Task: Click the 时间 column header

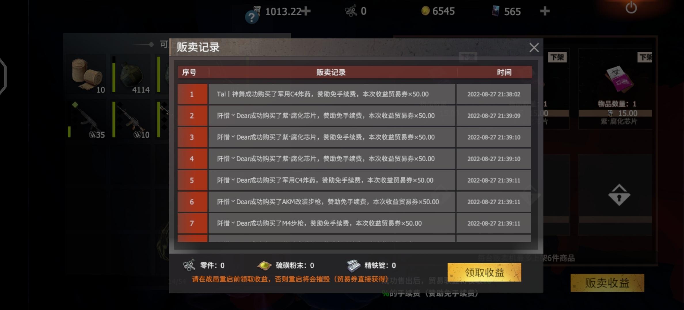Action: tap(504, 72)
